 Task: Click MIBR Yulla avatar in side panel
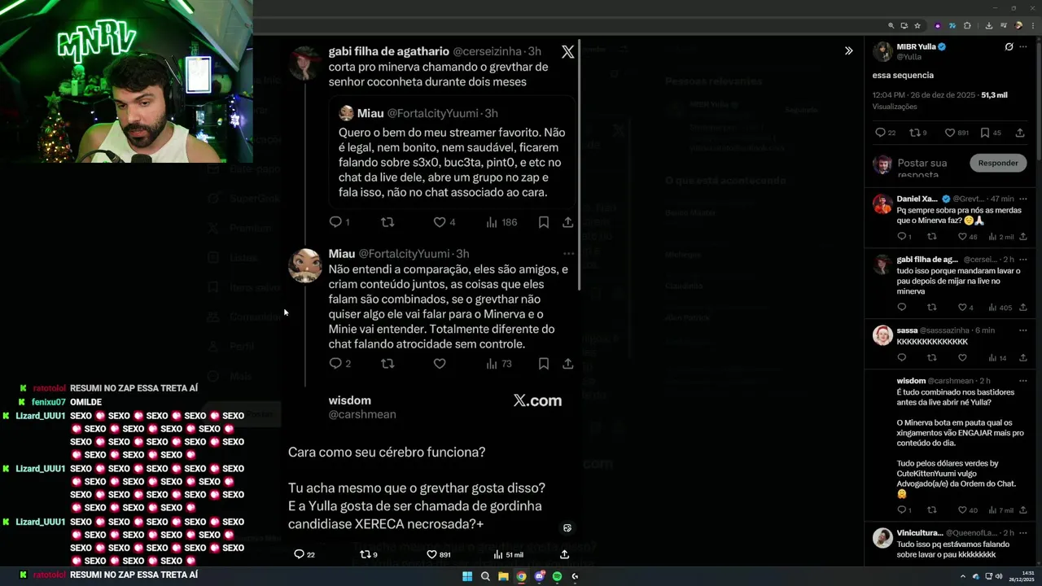click(882, 51)
